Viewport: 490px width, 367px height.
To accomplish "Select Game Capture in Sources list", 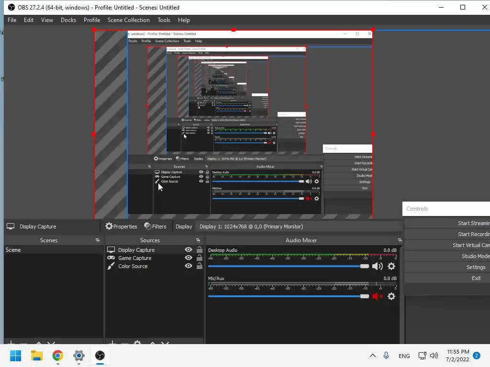I will 134,258.
